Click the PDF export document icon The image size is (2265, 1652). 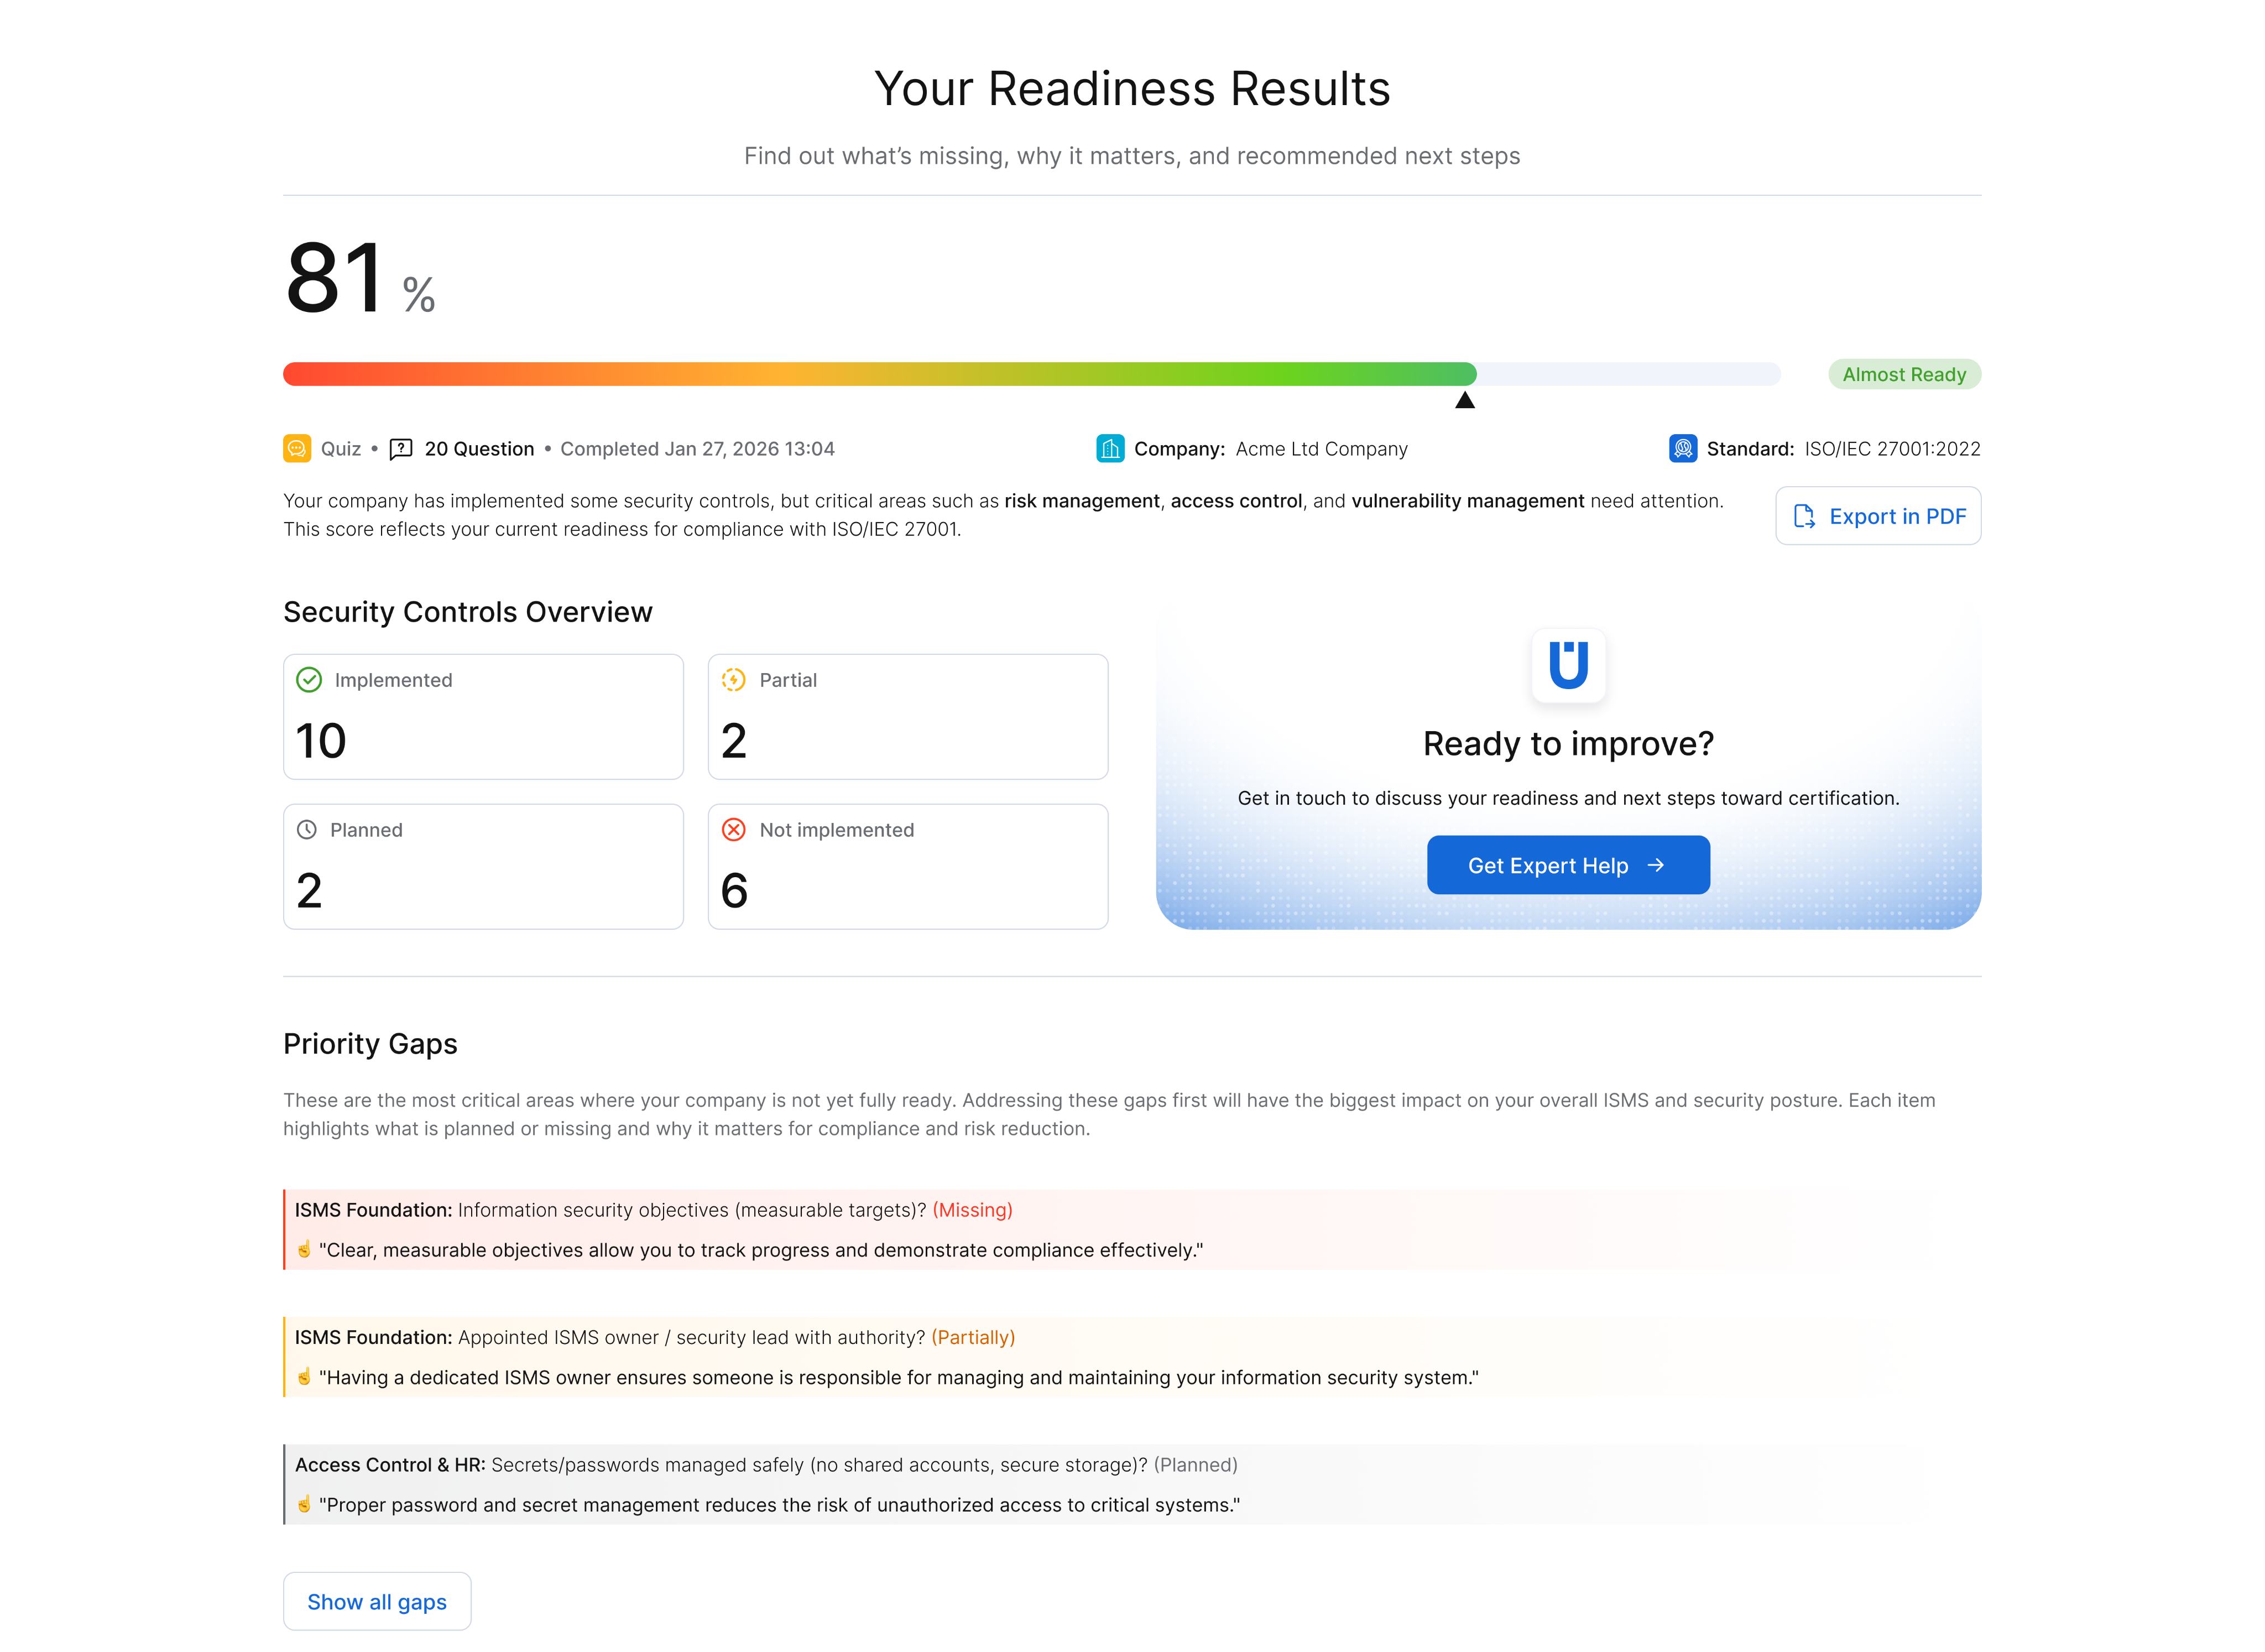(x=1805, y=516)
